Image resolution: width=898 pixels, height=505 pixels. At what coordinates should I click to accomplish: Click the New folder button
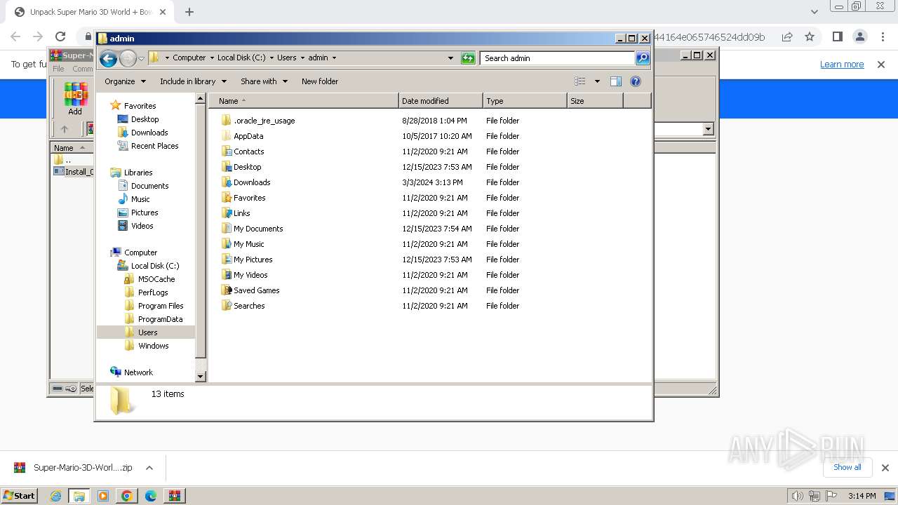[320, 81]
